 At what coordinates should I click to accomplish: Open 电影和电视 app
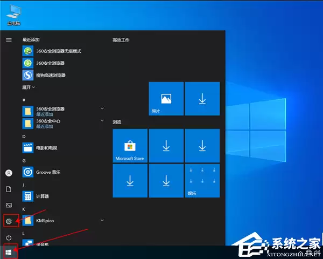pos(63,148)
